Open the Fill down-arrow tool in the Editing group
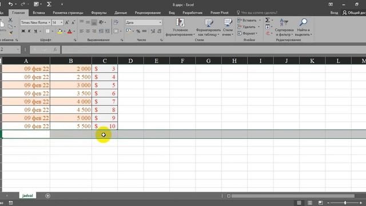Viewport: 366px width, 206px height. [x=268, y=27]
